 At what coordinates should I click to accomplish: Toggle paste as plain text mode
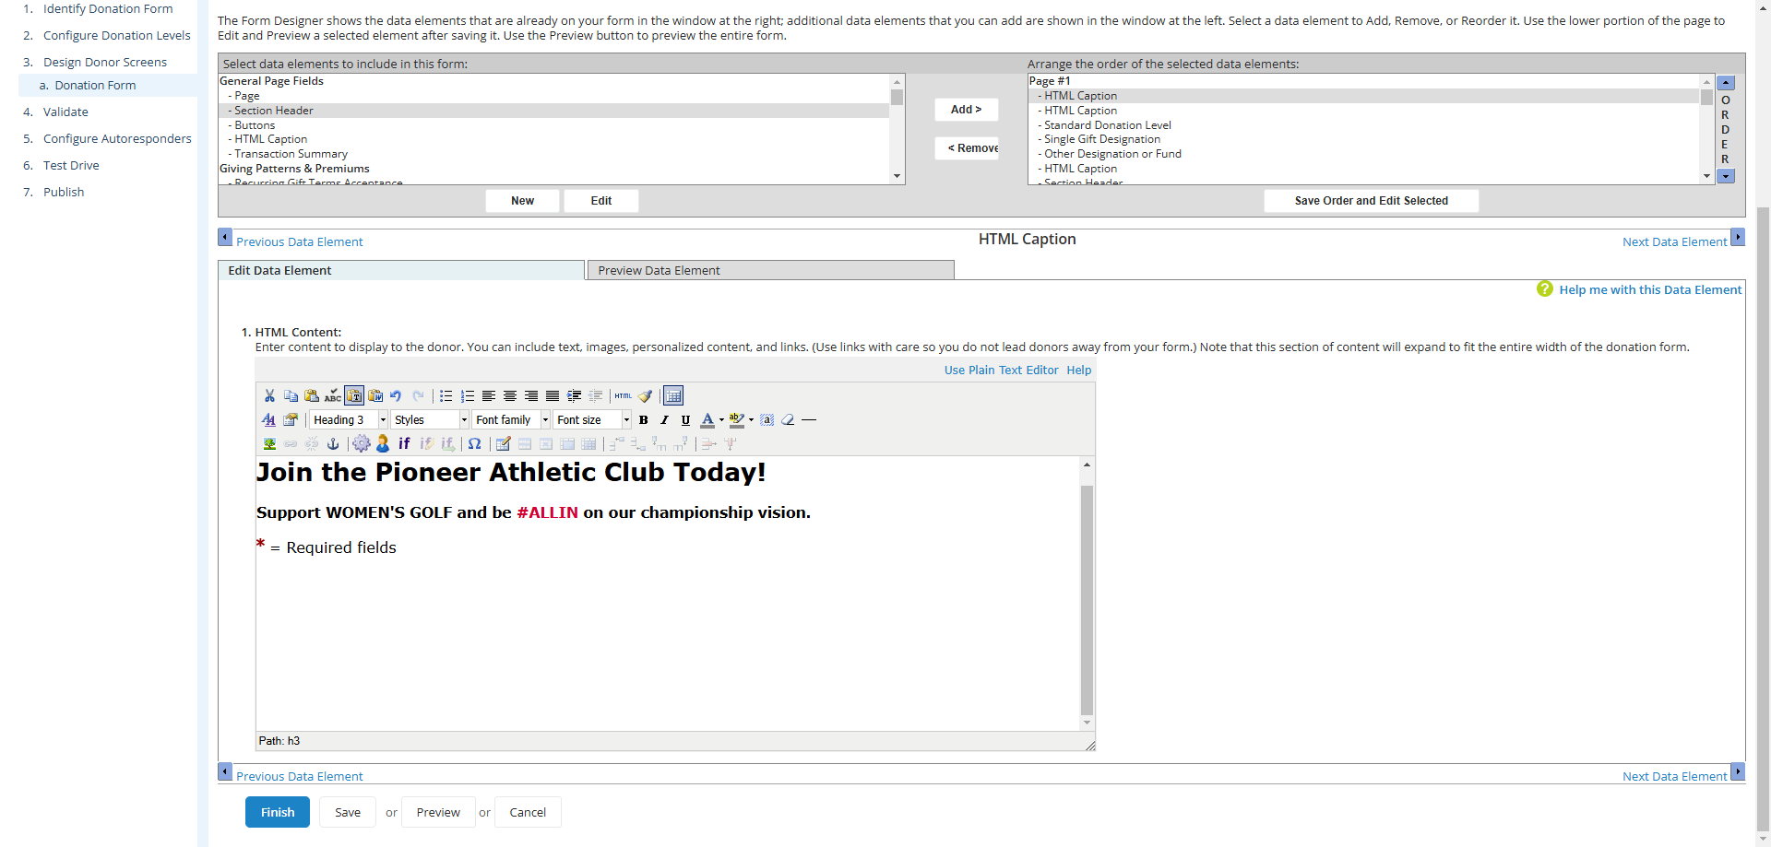click(x=354, y=395)
